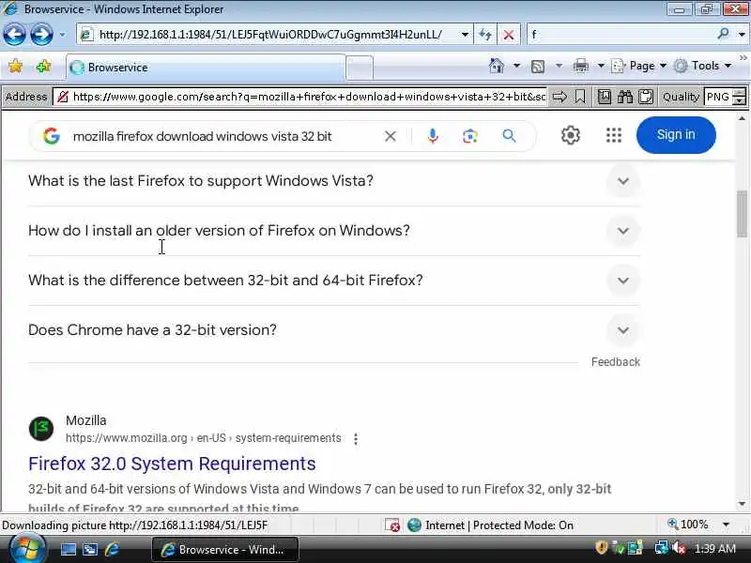This screenshot has height=563, width=751.
Task: Open the Feeds dropdown arrow
Action: (559, 66)
